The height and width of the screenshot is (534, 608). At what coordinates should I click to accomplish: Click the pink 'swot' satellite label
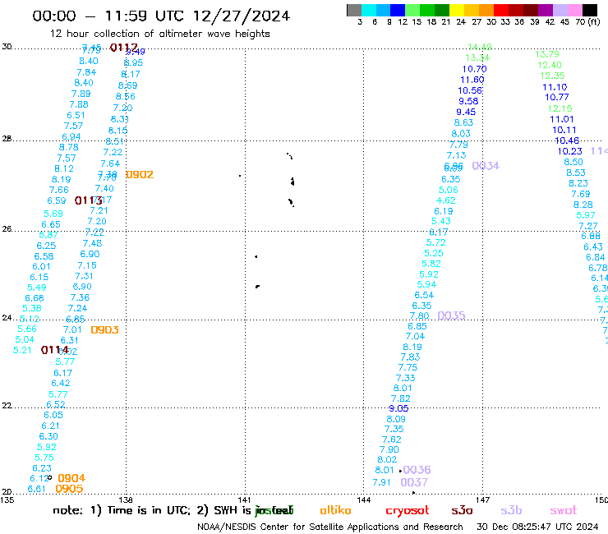tap(564, 510)
